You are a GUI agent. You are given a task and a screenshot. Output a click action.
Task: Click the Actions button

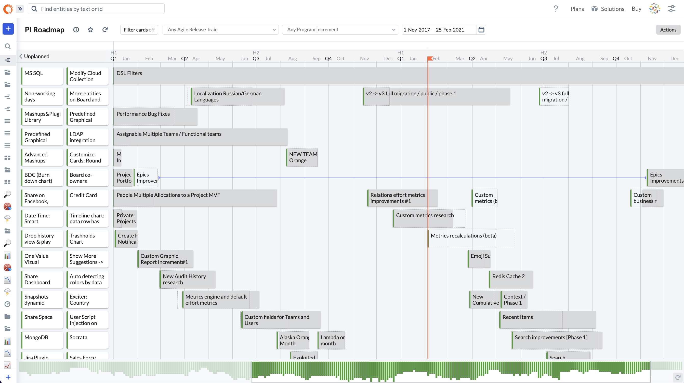[x=668, y=30]
